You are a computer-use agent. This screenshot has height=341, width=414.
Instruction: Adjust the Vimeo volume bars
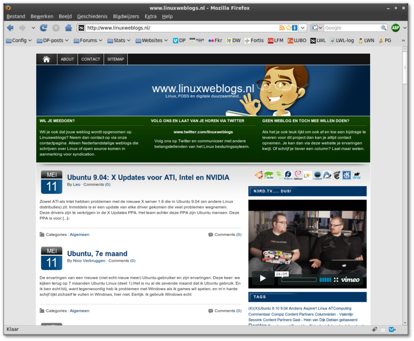click(x=326, y=279)
